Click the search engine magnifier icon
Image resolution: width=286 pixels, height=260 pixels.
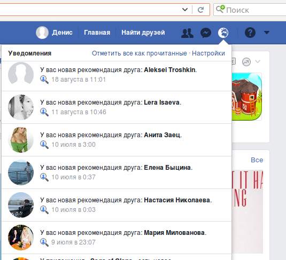tap(220, 9)
